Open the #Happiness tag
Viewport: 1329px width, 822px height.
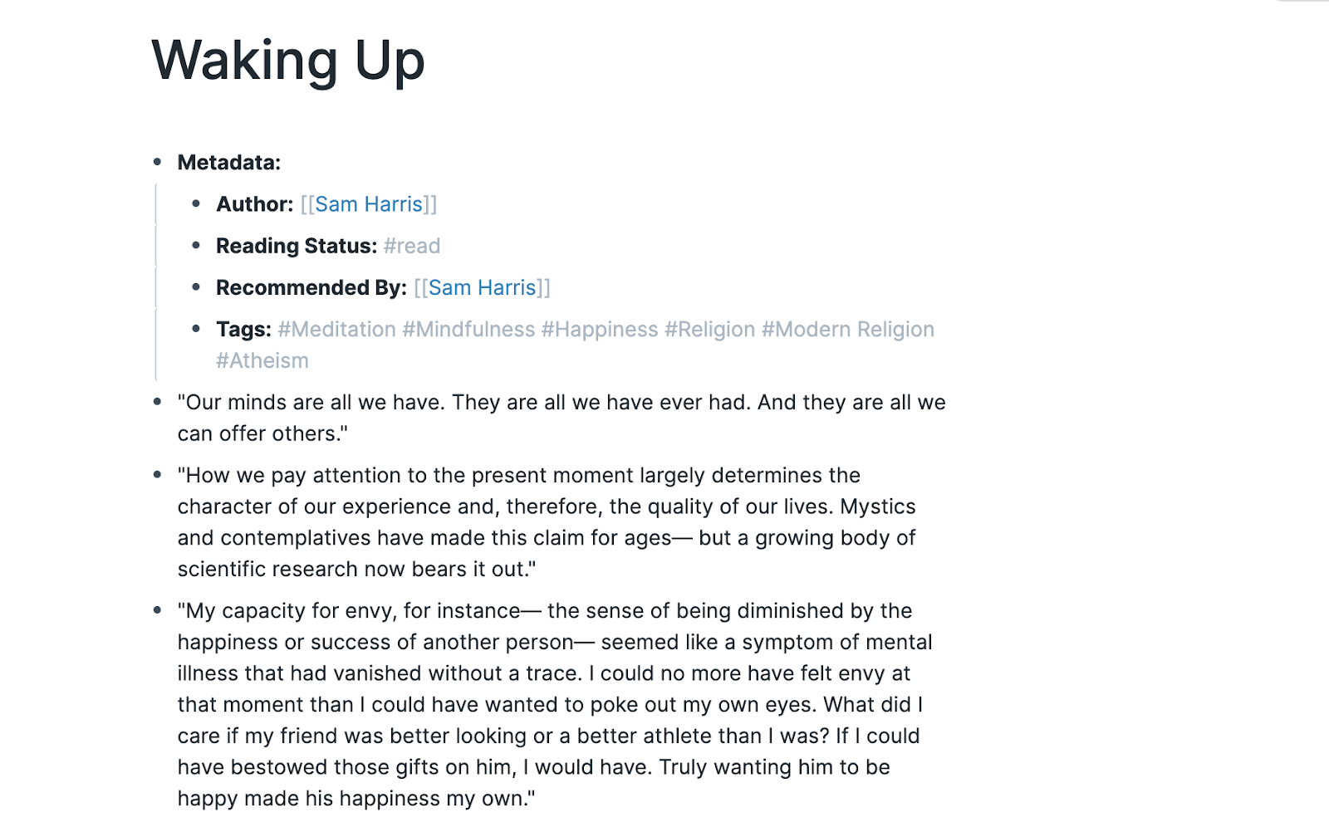tap(600, 330)
